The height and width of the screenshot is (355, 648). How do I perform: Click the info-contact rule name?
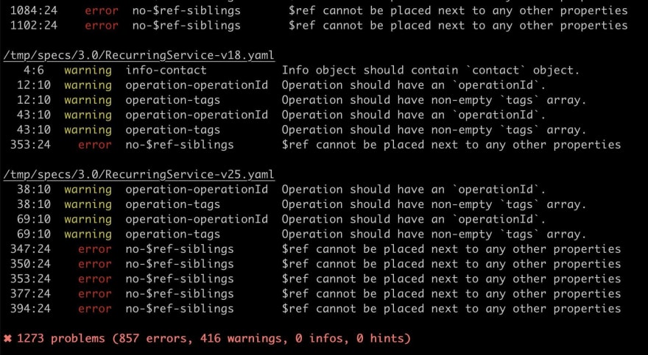[166, 70]
